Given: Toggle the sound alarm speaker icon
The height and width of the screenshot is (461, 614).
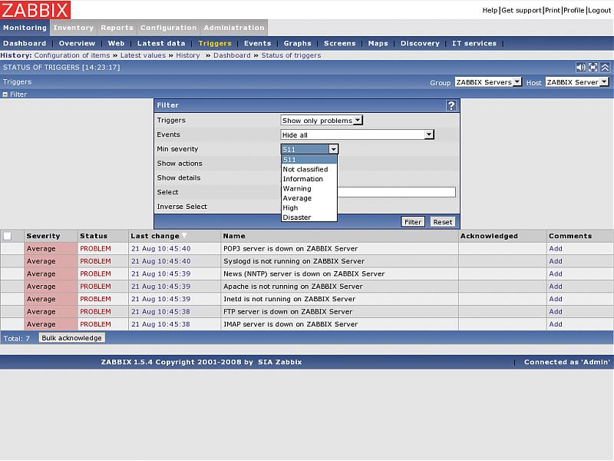Looking at the screenshot, I should (x=581, y=68).
